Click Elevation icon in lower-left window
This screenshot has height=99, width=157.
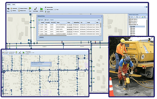pos(24,52)
